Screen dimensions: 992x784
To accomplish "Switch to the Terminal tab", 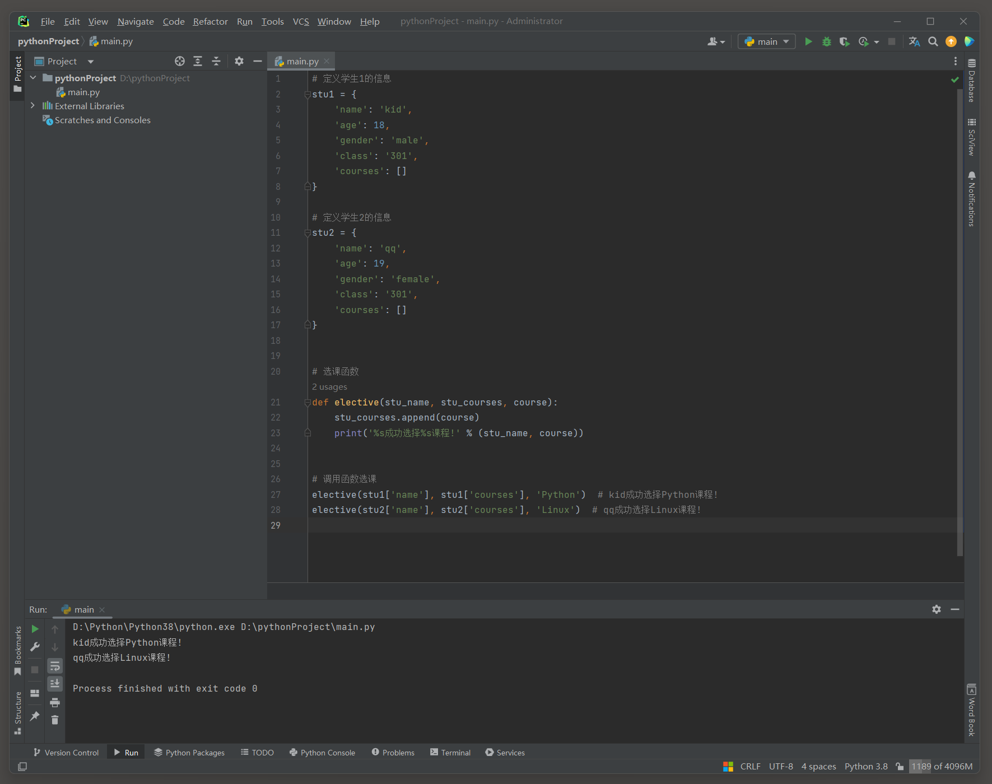I will (450, 752).
